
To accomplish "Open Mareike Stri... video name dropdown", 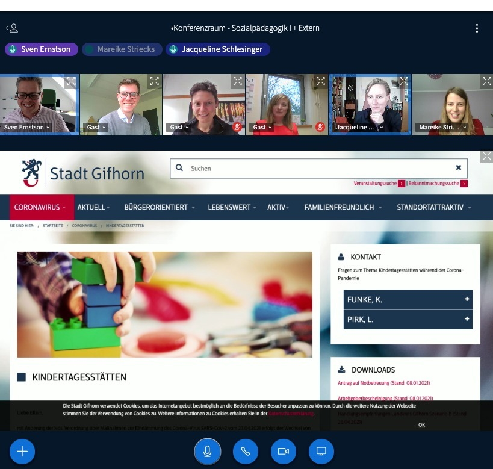I will [442, 128].
